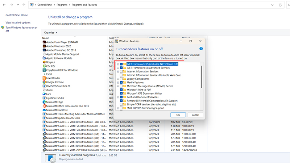Enable Internet Information Services Hostable Web Core checkbox
The width and height of the screenshot is (290, 163).
pyautogui.click(x=121, y=75)
